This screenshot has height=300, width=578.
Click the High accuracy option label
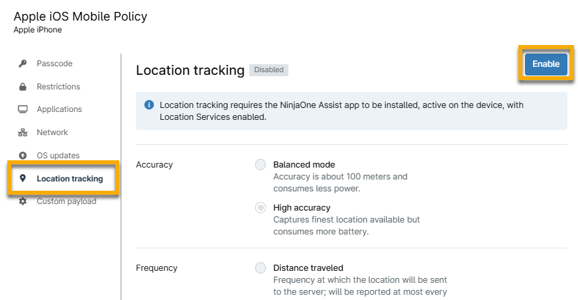tap(302, 208)
